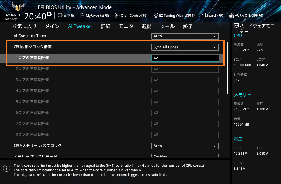This screenshot has height=184, width=281.
Task: Select the Ai Tweaker tab
Action: (80, 26)
